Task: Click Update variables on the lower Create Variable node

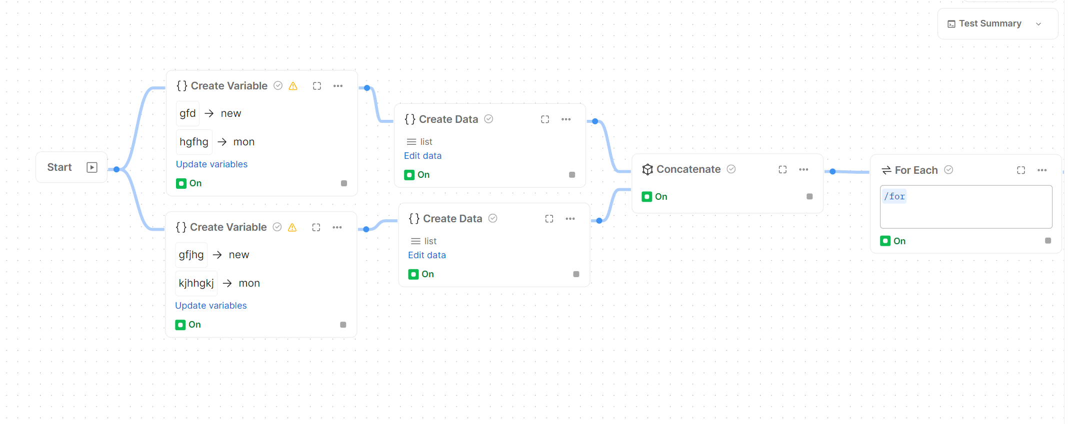Action: pos(210,305)
